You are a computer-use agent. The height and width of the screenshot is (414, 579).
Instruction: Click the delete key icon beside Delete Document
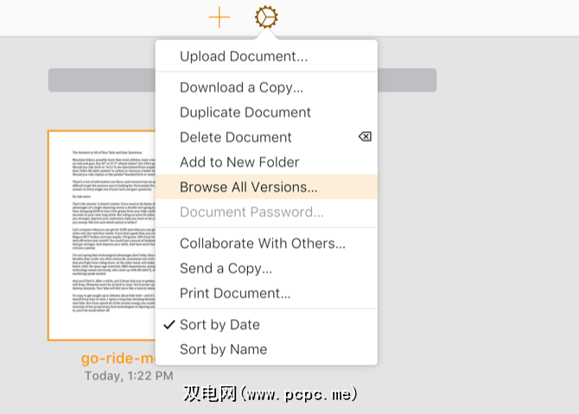click(365, 137)
